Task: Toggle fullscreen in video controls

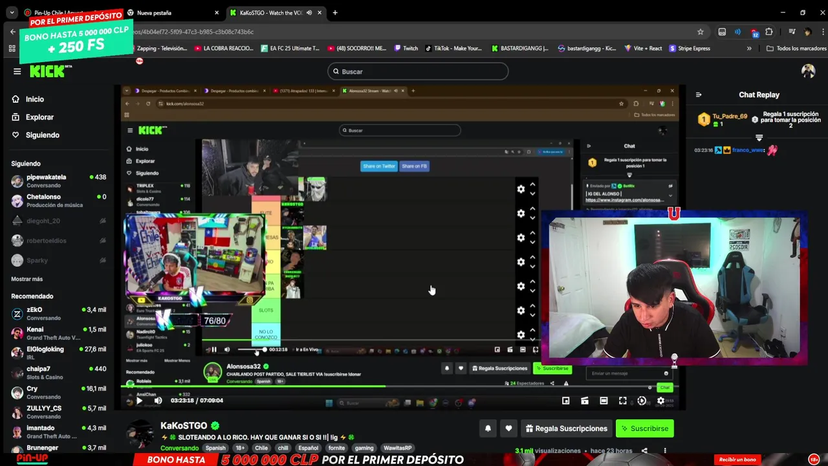Action: point(622,401)
